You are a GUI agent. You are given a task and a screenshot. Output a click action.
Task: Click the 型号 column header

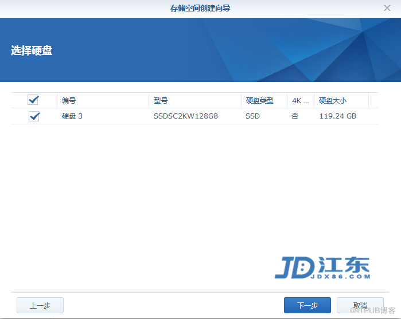[x=161, y=100]
